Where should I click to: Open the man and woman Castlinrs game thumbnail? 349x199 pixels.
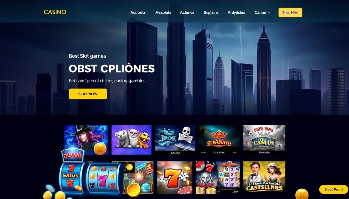click(x=264, y=177)
